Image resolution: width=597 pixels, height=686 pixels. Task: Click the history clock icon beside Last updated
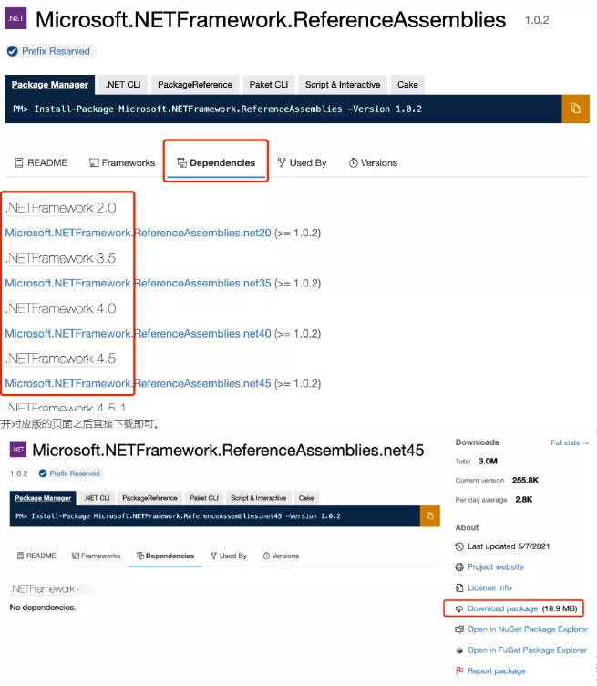click(459, 546)
